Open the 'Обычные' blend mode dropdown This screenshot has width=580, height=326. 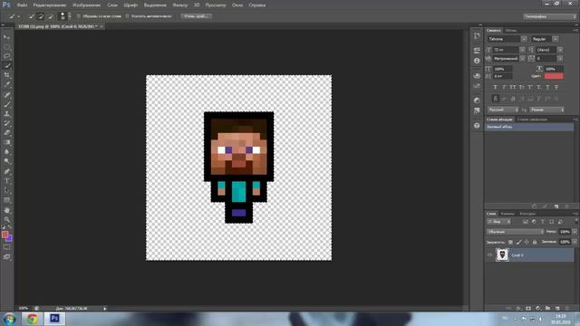[515, 232]
